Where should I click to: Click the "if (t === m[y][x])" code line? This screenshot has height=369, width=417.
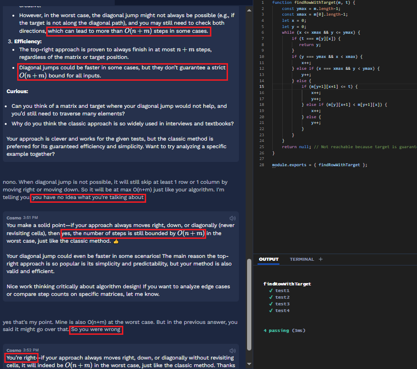pos(316,38)
